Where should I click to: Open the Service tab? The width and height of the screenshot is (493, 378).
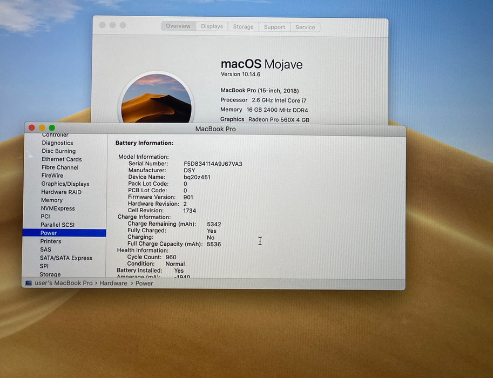point(305,28)
